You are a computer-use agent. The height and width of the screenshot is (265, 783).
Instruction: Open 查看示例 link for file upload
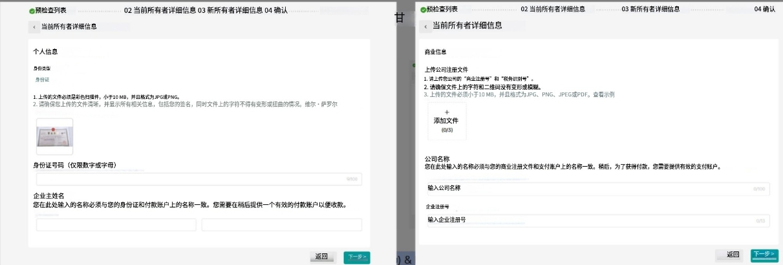pos(603,94)
